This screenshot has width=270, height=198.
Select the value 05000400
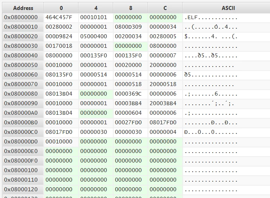[x=93, y=37]
